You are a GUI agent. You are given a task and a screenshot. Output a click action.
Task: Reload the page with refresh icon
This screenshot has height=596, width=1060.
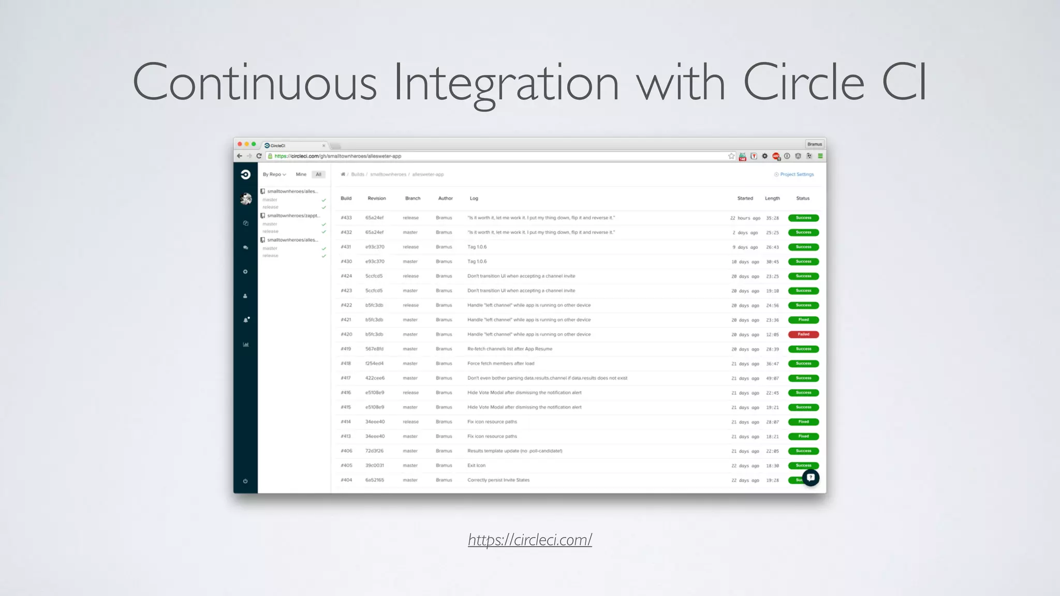click(259, 156)
